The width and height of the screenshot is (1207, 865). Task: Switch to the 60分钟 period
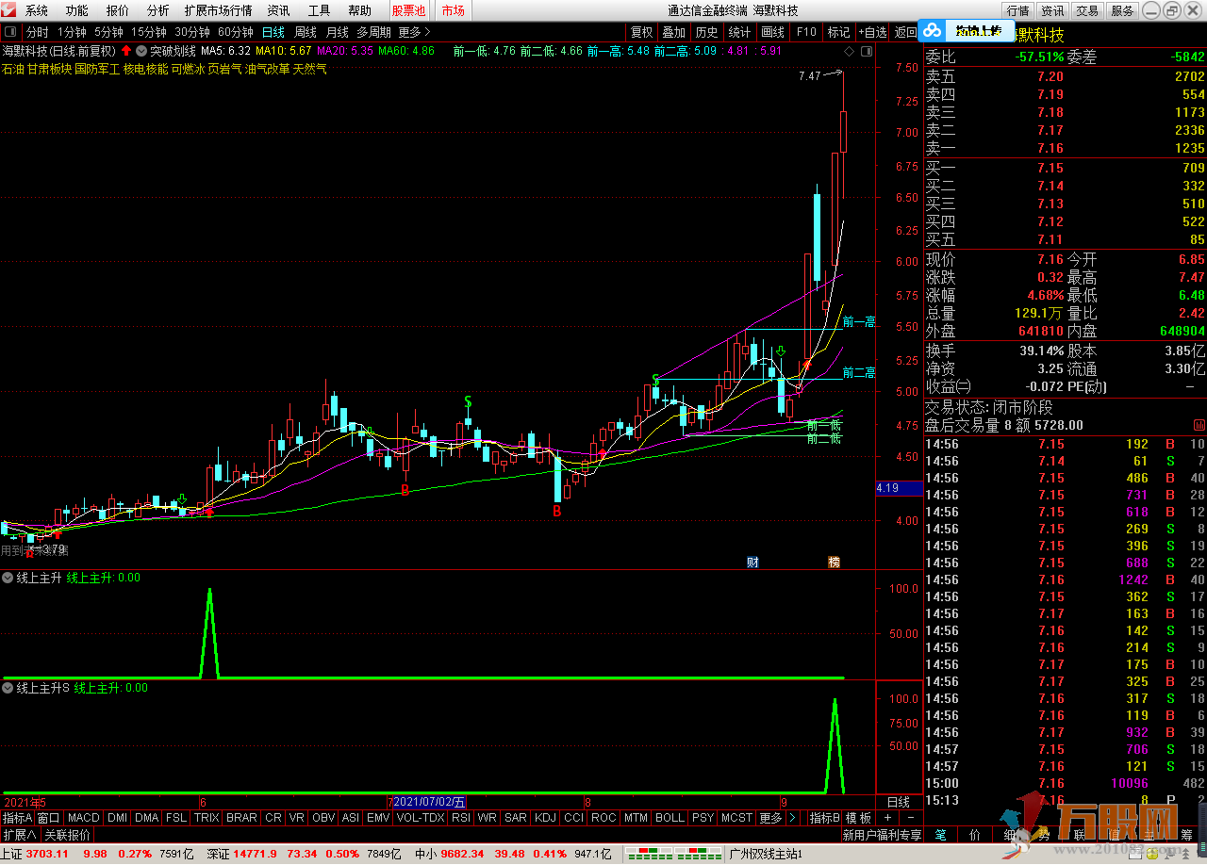coord(236,32)
